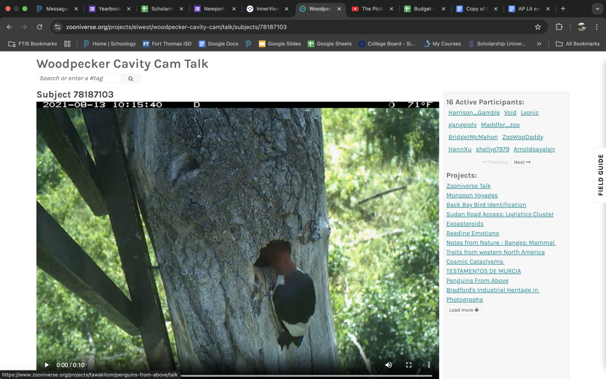The image size is (606, 379).
Task: Open participant HannXu's profile
Action: (460, 149)
